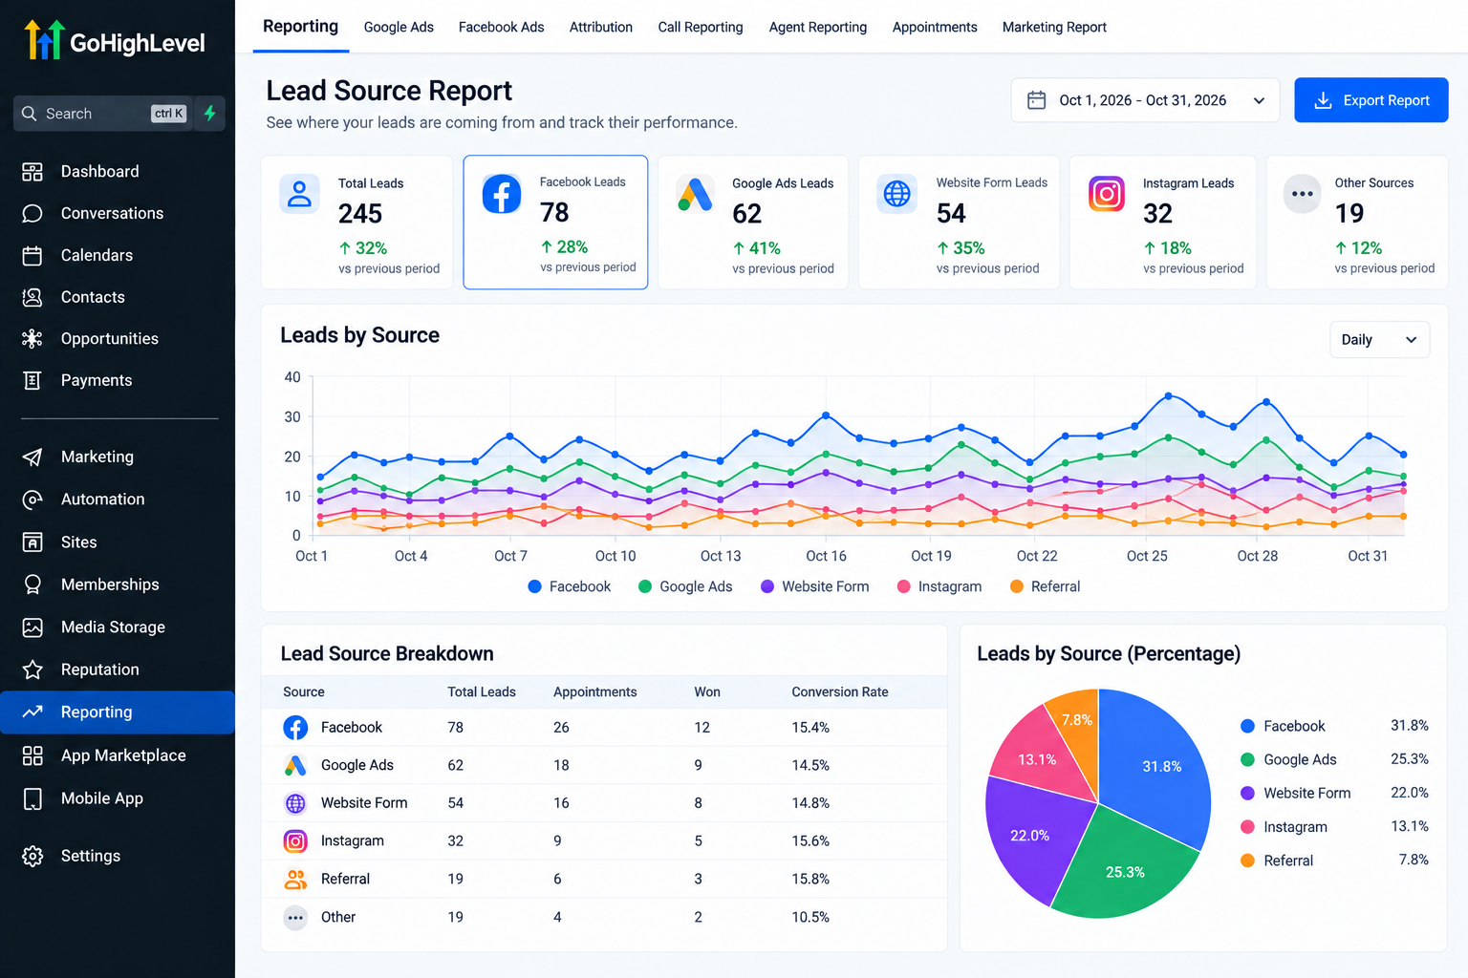This screenshot has height=978, width=1468.
Task: Open the Marketing Report tab
Action: [1054, 27]
